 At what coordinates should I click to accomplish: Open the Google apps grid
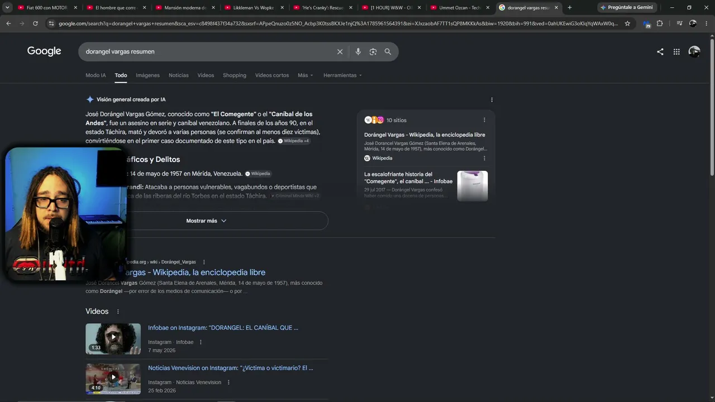[x=676, y=51]
